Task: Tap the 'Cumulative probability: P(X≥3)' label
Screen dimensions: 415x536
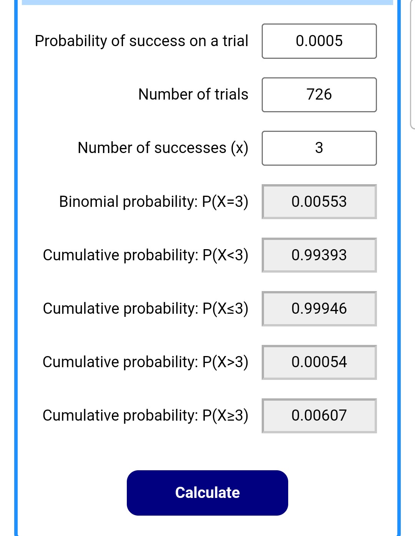Action: point(146,415)
